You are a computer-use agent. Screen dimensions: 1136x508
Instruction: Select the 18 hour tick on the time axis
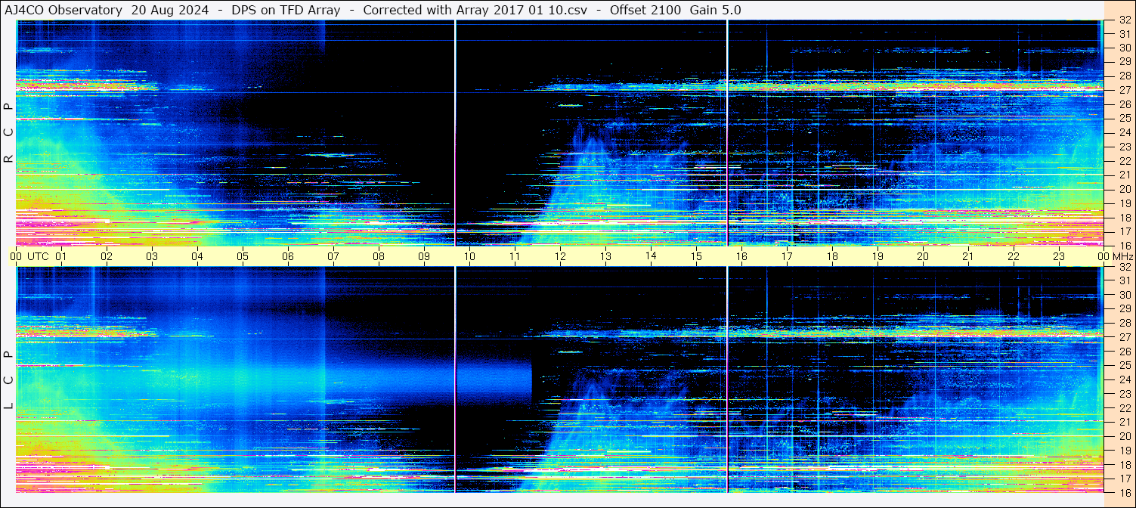tap(832, 256)
